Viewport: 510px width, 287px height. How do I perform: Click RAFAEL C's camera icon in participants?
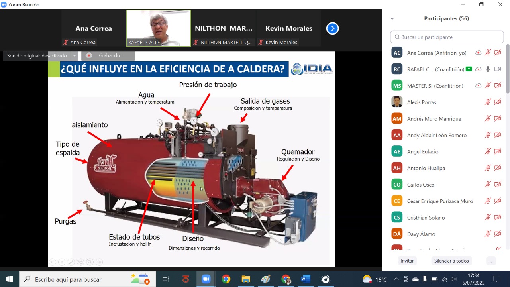[x=497, y=69]
